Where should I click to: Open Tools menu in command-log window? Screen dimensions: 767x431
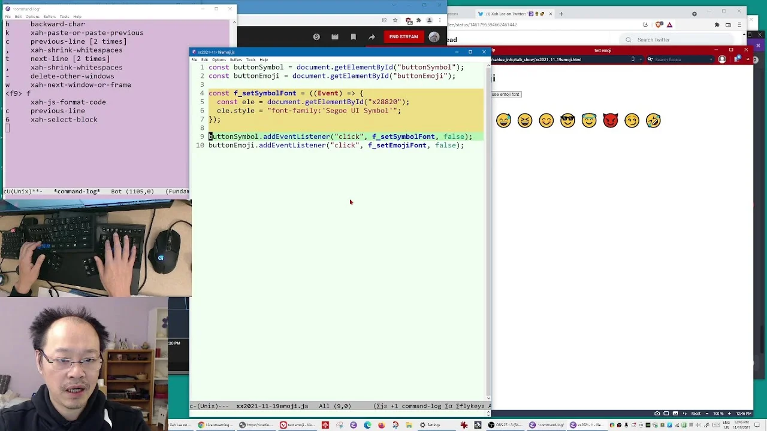[x=64, y=17]
